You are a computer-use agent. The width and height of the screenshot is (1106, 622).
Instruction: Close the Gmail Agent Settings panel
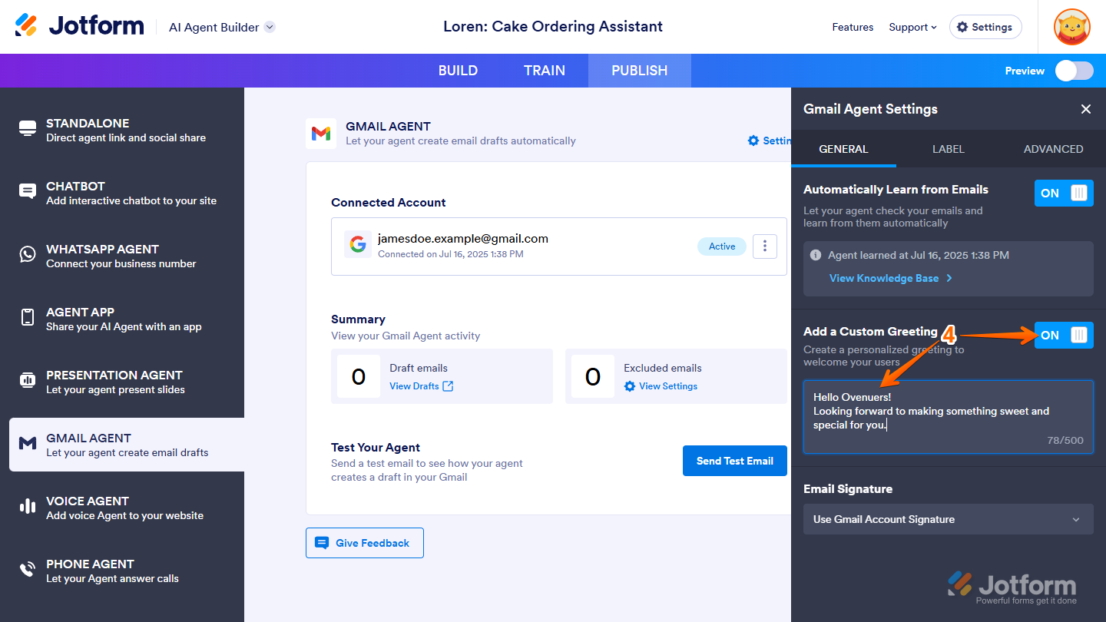pyautogui.click(x=1086, y=109)
